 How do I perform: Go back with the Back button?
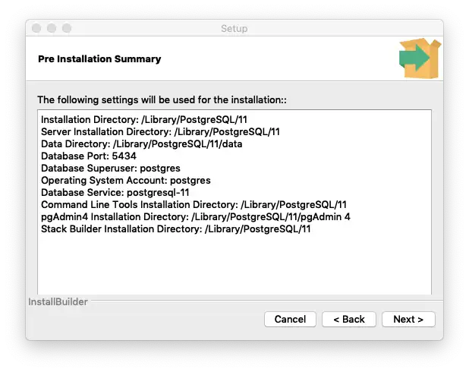pos(349,319)
